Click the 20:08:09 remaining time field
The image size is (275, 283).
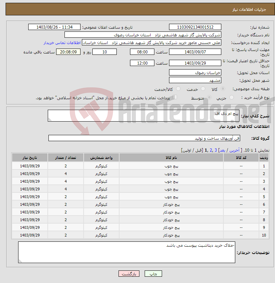coord(68,52)
